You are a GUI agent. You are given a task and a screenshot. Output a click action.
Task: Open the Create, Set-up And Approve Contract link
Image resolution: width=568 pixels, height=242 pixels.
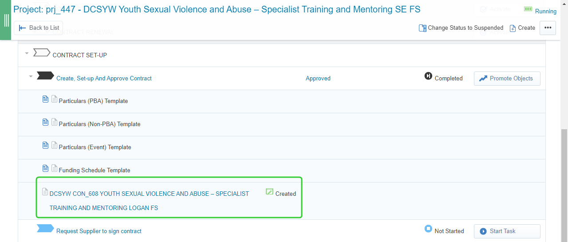point(104,78)
